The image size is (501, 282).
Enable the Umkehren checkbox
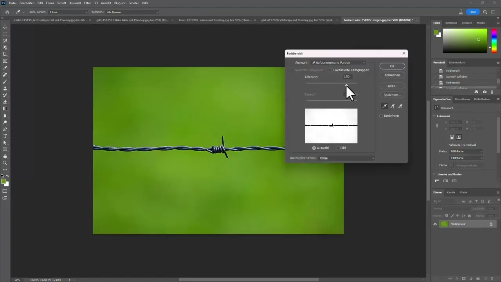381,116
